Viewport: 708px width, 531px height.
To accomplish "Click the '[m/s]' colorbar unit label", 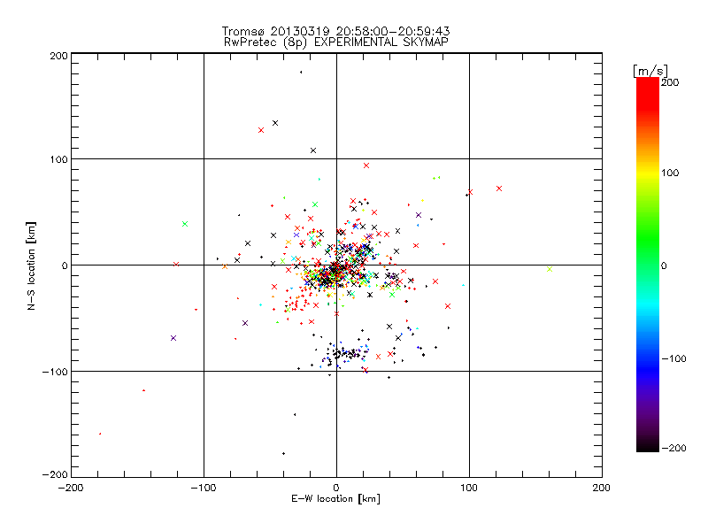I will coord(650,71).
